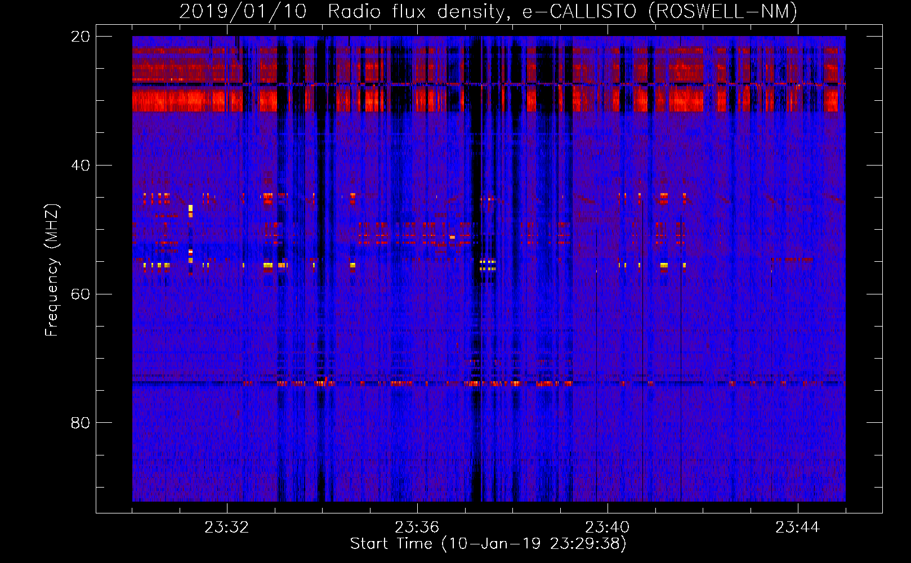Click the 23:32 time tick label

pos(226,528)
